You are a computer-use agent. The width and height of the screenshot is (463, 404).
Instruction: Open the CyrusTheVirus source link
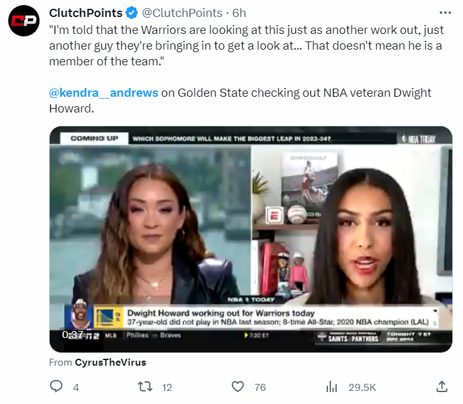110,363
